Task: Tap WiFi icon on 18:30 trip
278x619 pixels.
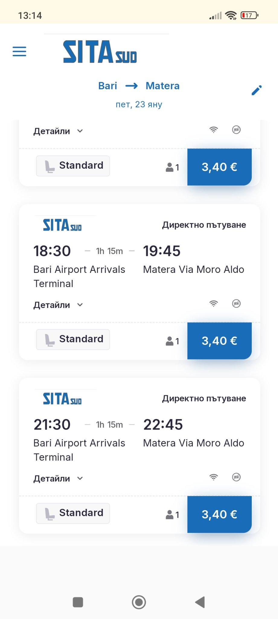Action: [x=213, y=303]
